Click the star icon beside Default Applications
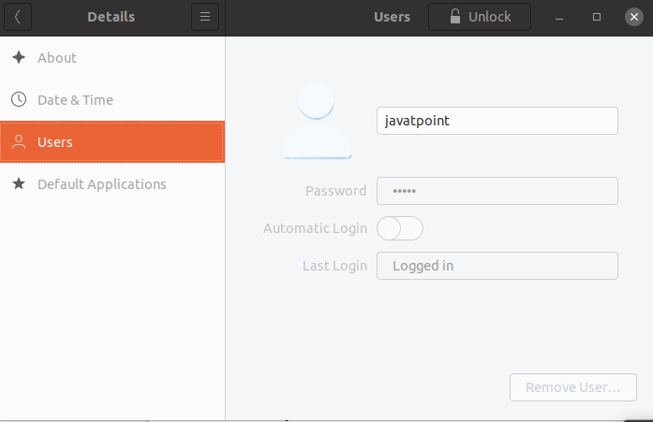The height and width of the screenshot is (422, 653). (19, 183)
